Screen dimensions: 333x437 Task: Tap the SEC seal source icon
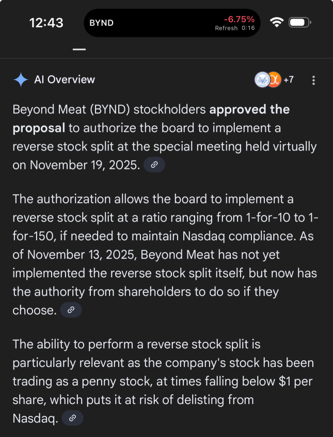click(x=262, y=80)
